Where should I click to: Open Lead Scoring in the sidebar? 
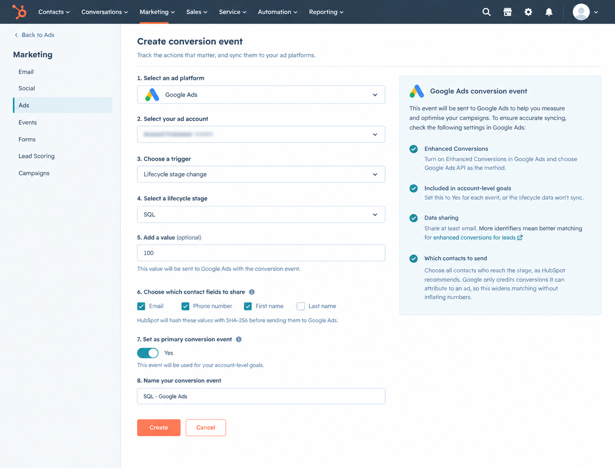[36, 156]
